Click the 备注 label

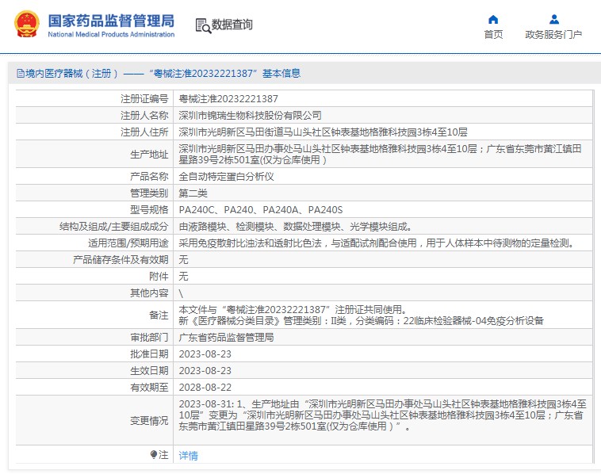(x=159, y=315)
